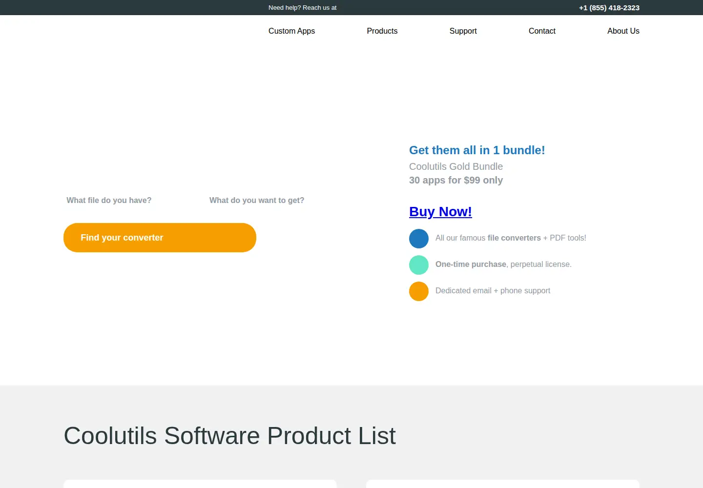Click 'One-time purchase, perpetual license.' text
The width and height of the screenshot is (703, 488).
pos(503,264)
